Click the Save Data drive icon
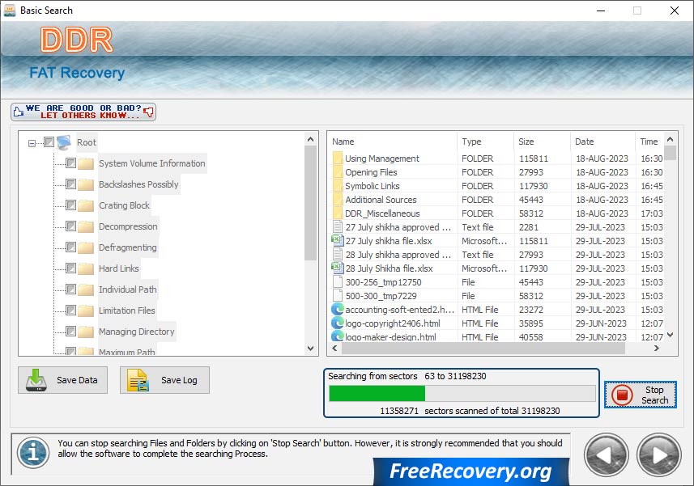This screenshot has height=486, width=694. 36,380
